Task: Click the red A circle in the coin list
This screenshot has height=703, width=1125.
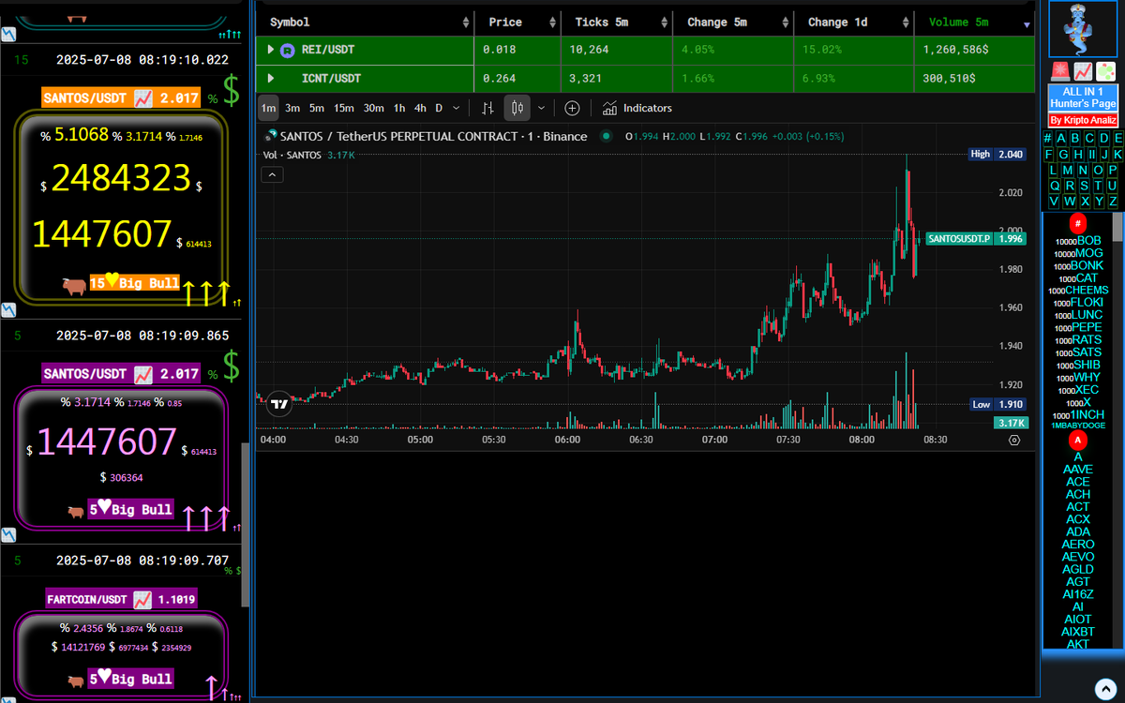Action: coord(1078,440)
